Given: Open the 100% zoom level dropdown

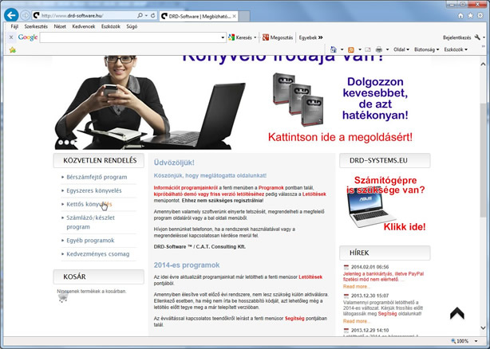Looking at the screenshot, I should [x=476, y=341].
